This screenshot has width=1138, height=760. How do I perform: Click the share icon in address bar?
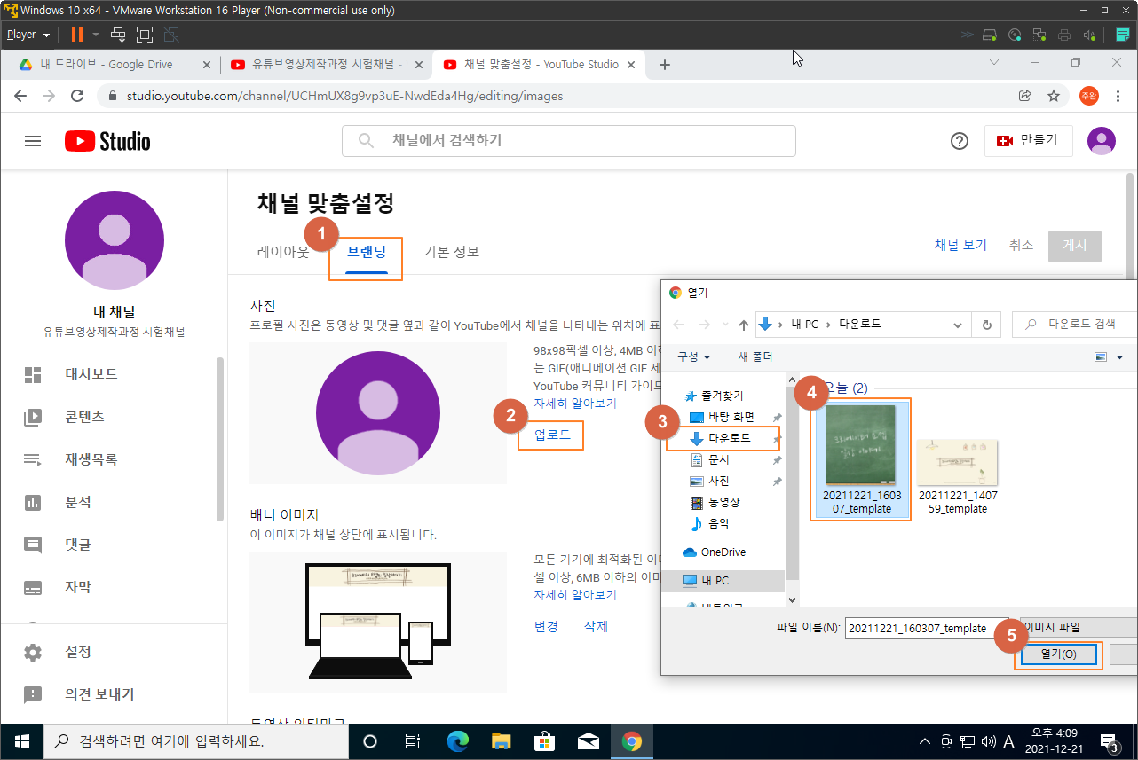[x=1024, y=96]
